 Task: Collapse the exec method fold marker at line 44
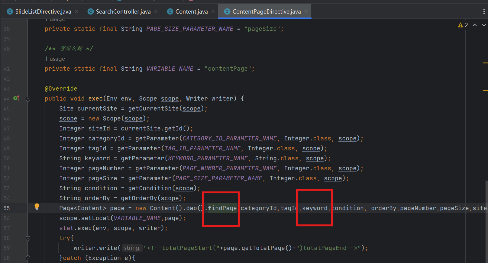(x=28, y=99)
